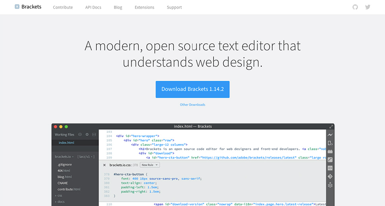Click the circle icon beside Working Files

coord(80,134)
